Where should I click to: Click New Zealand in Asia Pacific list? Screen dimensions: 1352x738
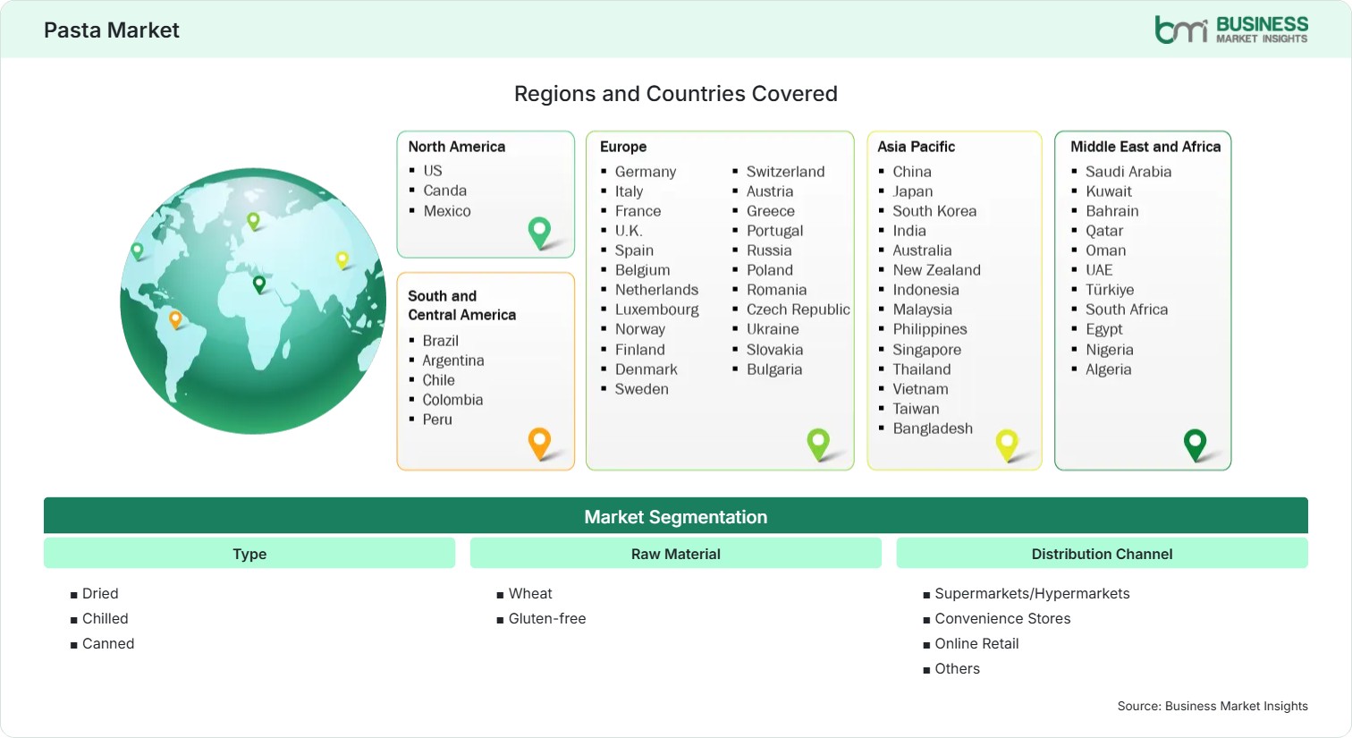tap(936, 270)
